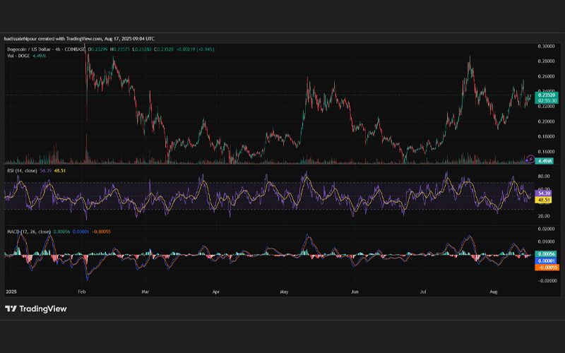Click the TradingView logo at bottom left

[36, 309]
